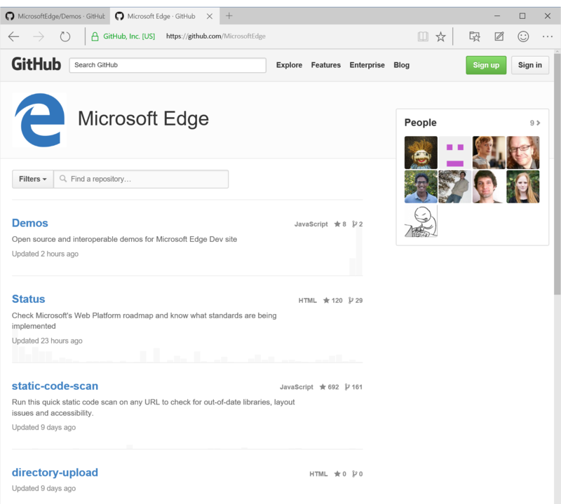
Task: Open the sketch cartoon avatar profile
Action: (421, 220)
